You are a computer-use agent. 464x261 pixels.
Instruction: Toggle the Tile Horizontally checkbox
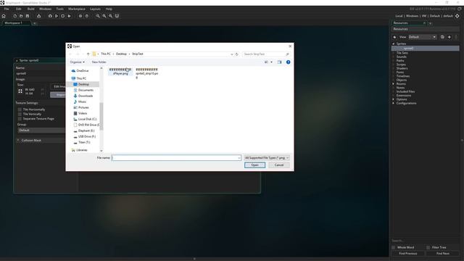(x=20, y=109)
